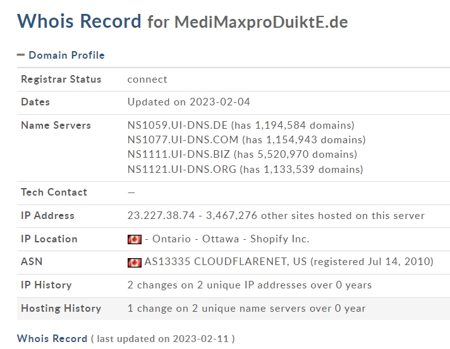Select 'Ontario - Ottawa - Shopify Inc.' text

(x=231, y=239)
